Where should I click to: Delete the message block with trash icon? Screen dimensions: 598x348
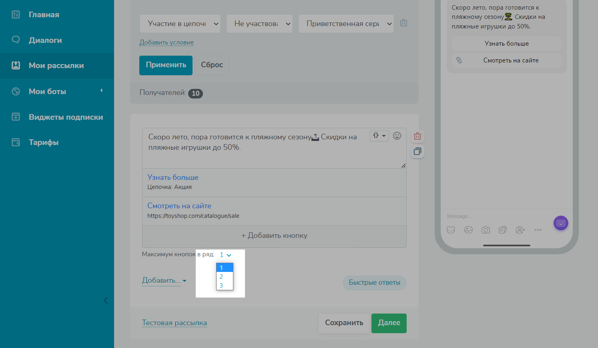click(x=417, y=136)
